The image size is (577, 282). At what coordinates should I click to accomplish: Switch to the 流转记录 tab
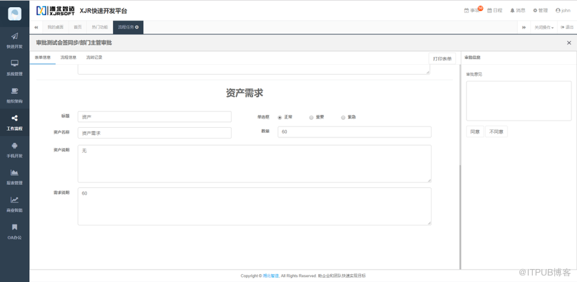click(x=94, y=58)
